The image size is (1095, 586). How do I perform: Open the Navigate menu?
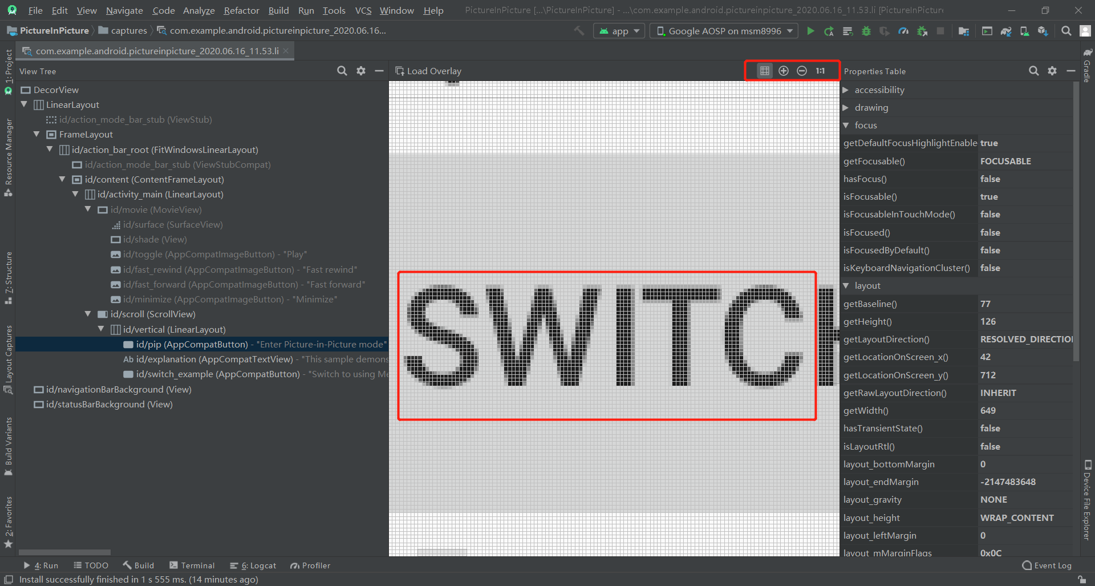(x=124, y=10)
